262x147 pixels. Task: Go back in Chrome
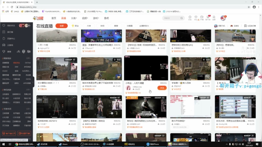[x=3, y=7]
